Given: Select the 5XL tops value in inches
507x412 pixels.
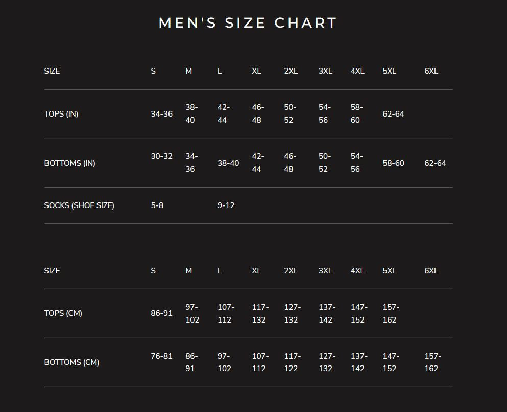Looking at the screenshot, I should tap(393, 114).
